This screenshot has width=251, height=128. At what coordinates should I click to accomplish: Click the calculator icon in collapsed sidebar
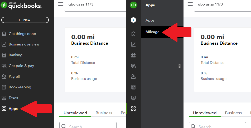click(x=133, y=87)
